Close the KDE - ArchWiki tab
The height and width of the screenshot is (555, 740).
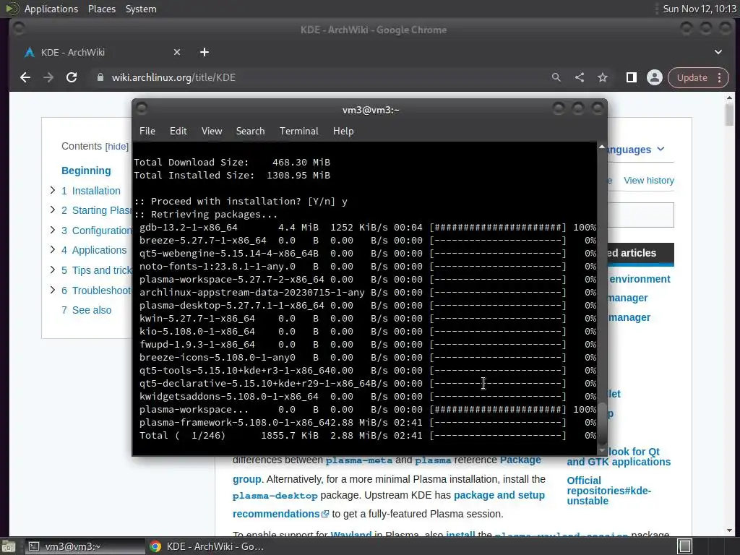(177, 52)
